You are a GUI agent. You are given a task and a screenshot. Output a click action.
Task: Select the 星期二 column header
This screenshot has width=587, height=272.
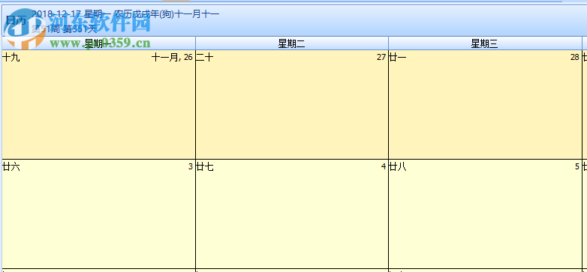[292, 43]
